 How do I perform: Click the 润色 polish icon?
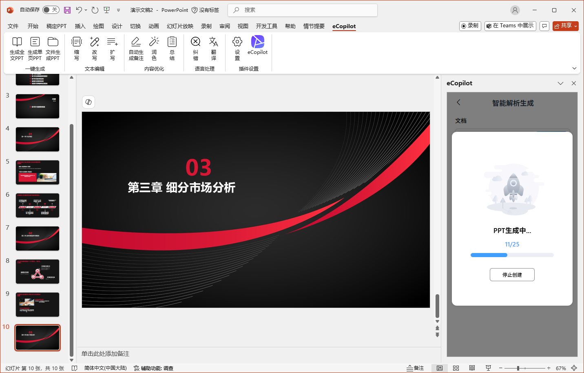point(154,42)
